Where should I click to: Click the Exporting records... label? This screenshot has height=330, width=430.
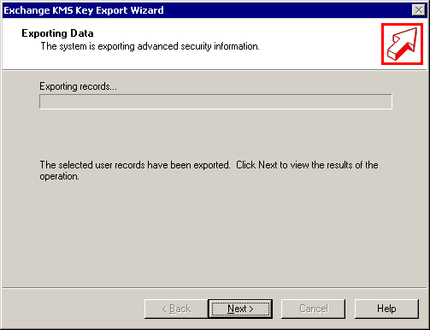point(78,86)
